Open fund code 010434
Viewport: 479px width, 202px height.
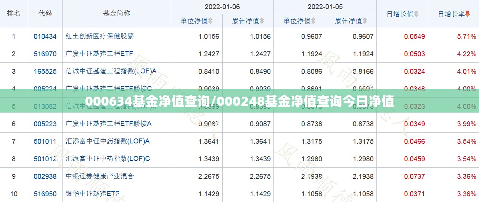(x=45, y=37)
